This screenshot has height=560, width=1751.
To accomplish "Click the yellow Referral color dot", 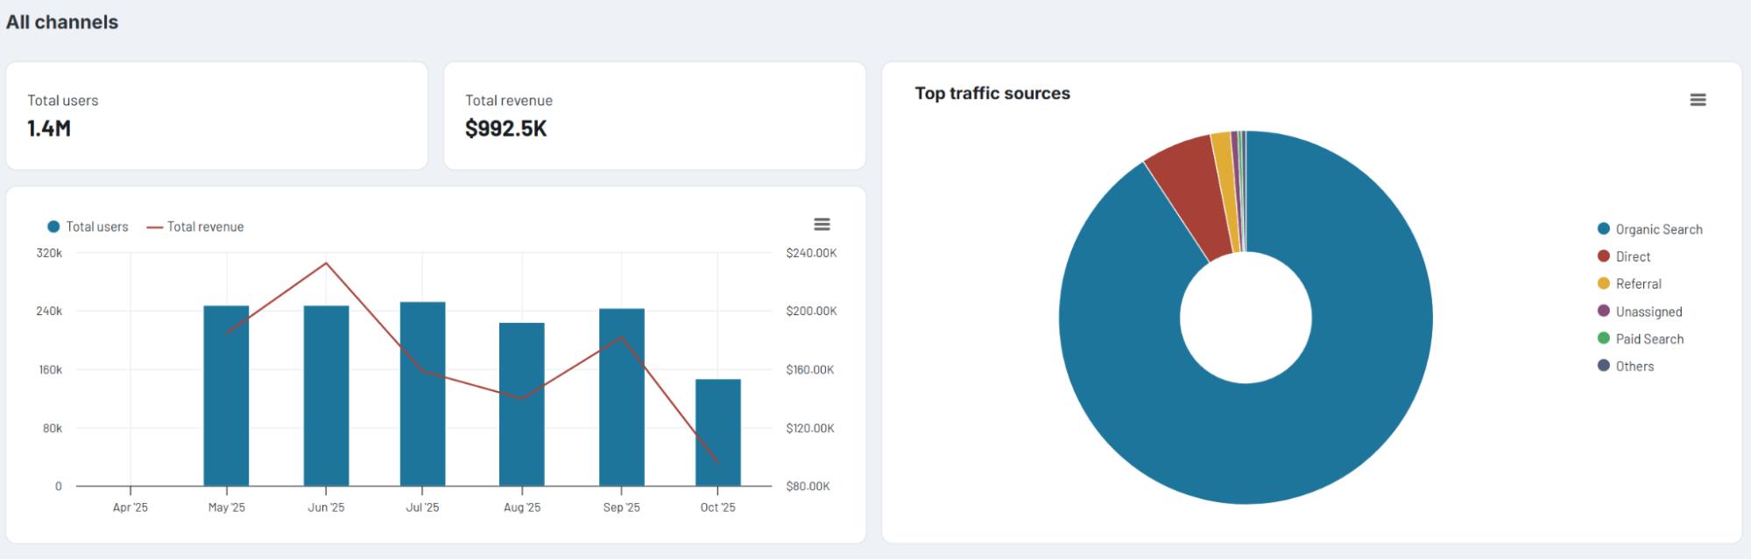I will pos(1604,283).
